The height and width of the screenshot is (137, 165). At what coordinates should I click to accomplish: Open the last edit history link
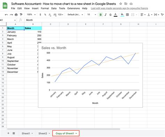click(119, 8)
